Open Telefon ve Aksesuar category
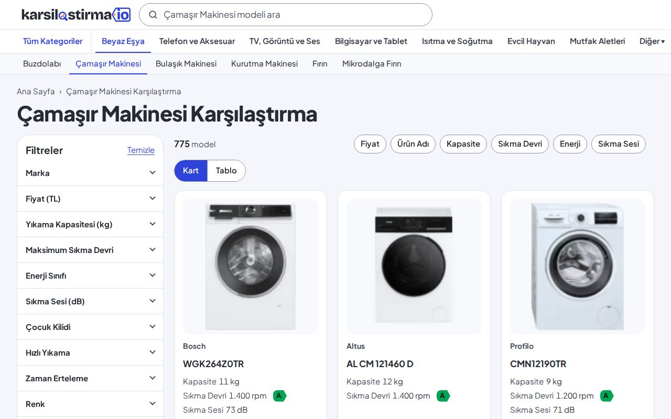 click(197, 41)
